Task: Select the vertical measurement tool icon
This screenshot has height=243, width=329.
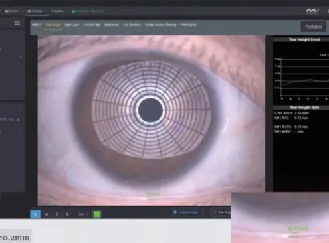Action: (57, 214)
